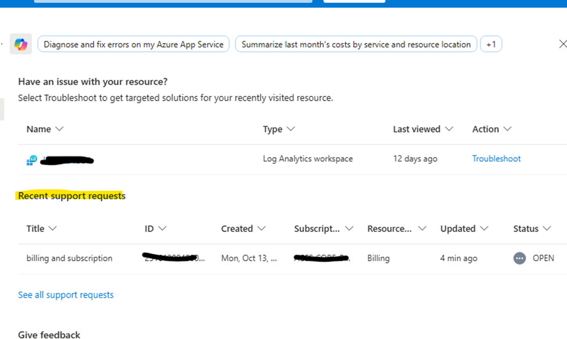
Task: Sort by Last viewed column
Action: coord(423,129)
